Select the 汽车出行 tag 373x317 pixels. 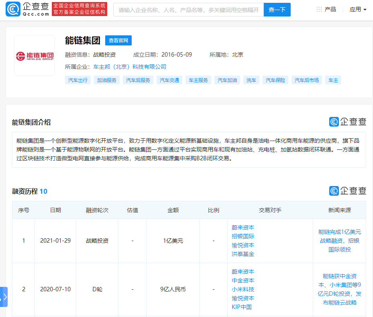[78, 80]
